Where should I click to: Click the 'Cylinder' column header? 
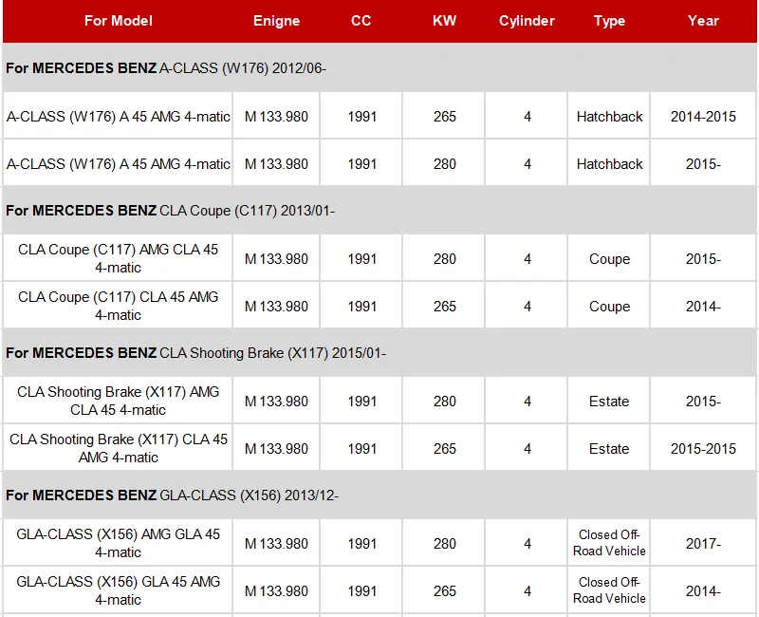point(527,21)
